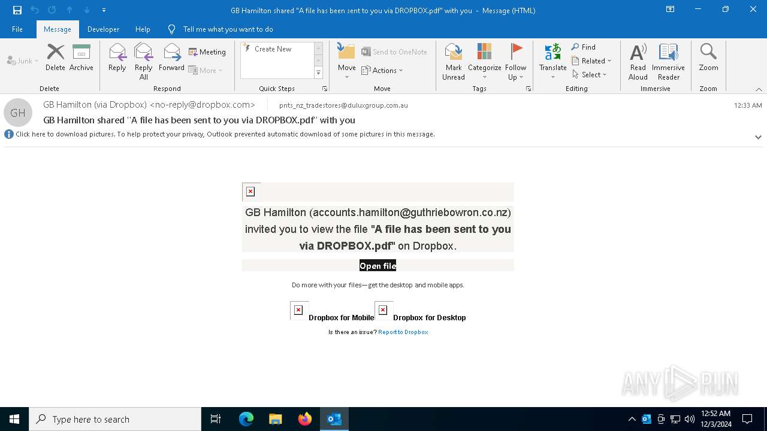Open File Explorer from taskbar

275,419
